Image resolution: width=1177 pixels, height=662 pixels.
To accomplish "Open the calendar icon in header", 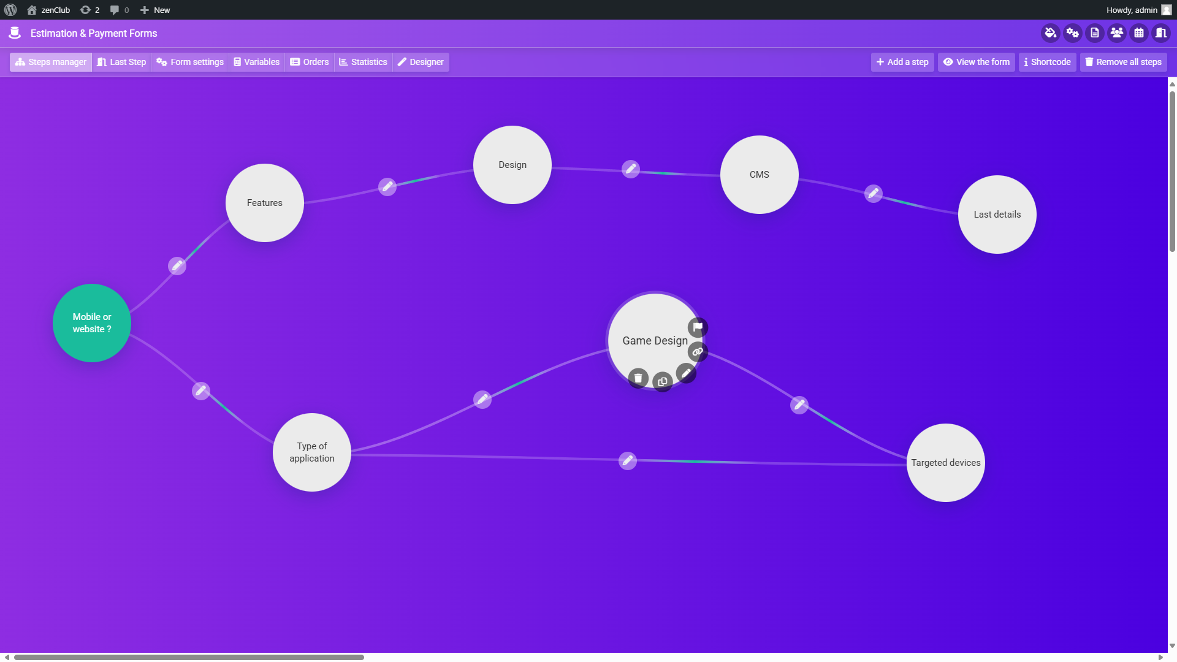I will pyautogui.click(x=1139, y=33).
